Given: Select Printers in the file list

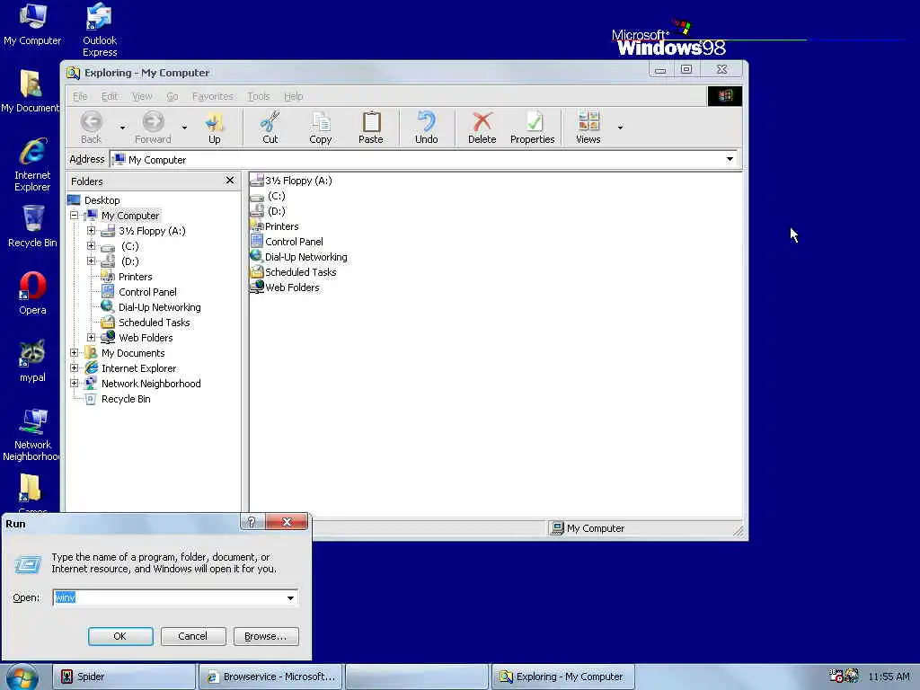Looking at the screenshot, I should [x=281, y=226].
